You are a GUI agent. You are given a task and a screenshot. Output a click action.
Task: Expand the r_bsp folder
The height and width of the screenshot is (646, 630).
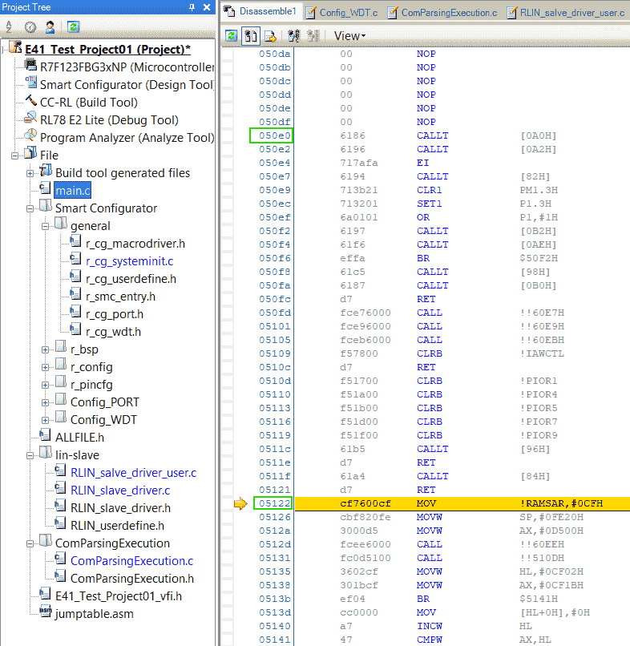(x=46, y=349)
